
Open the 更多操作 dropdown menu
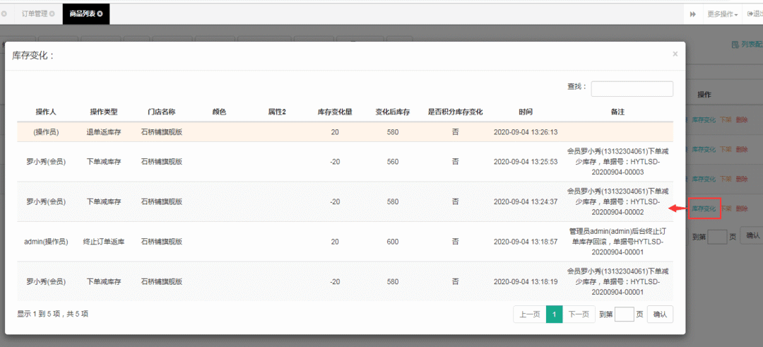click(722, 14)
